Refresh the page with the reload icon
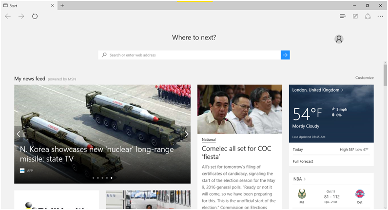This screenshot has height=210, width=388. coord(35,16)
